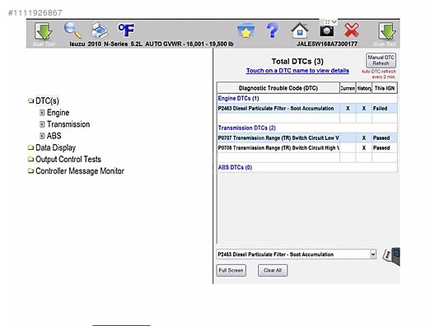
Task: Select P0708 Transmission Range Switch High row
Action: click(307, 147)
